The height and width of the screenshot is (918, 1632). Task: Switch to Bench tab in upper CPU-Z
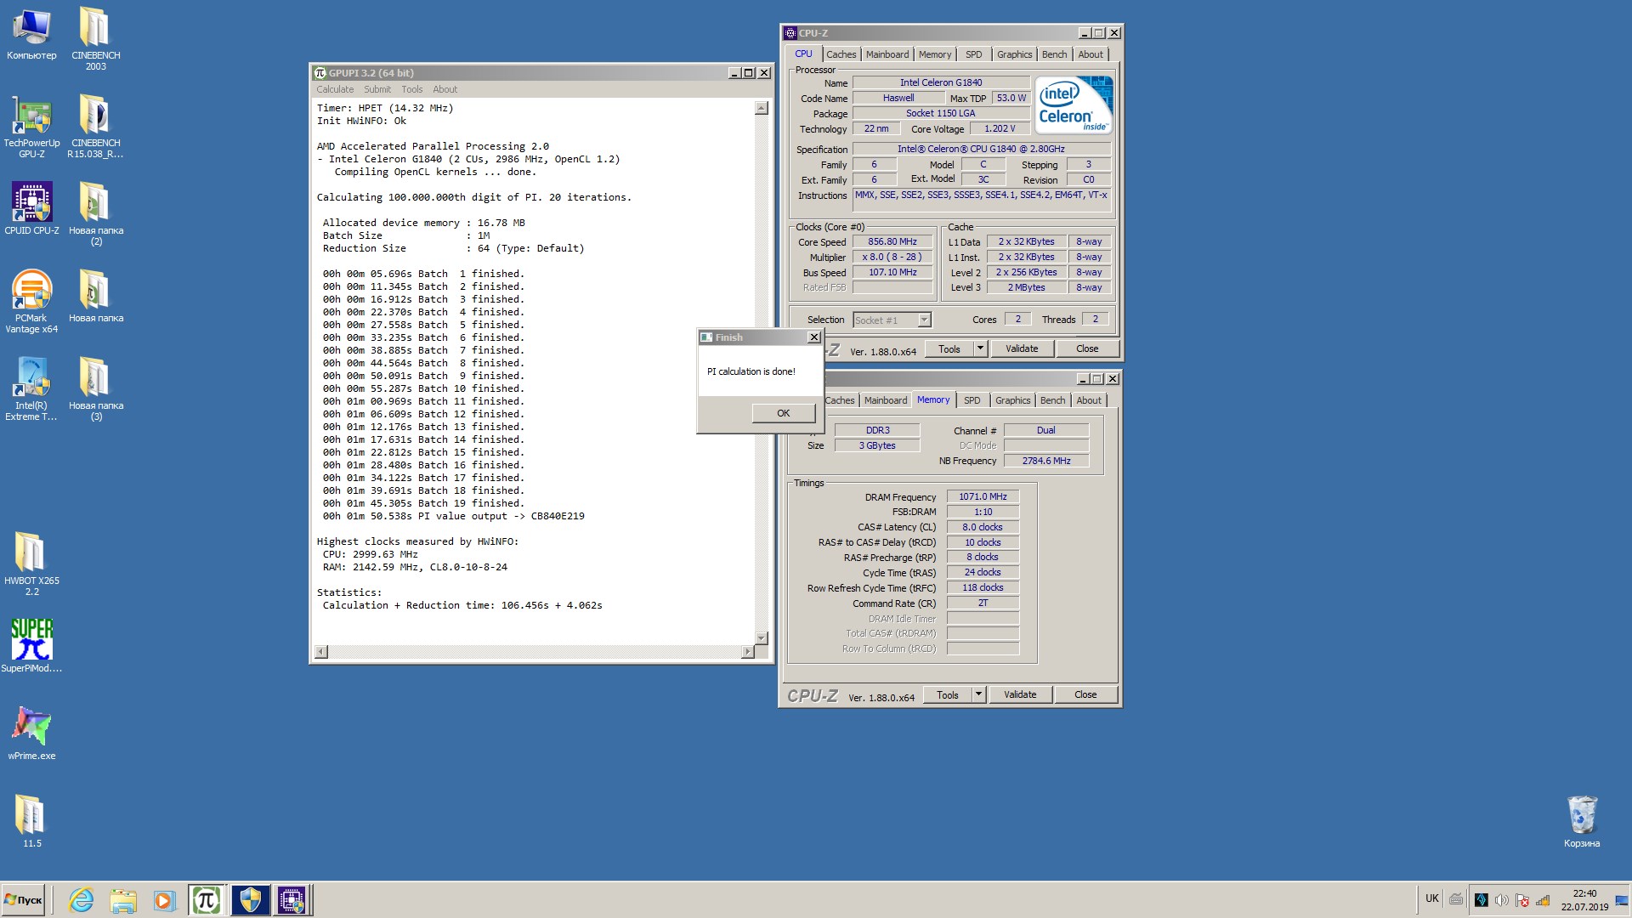tap(1054, 54)
